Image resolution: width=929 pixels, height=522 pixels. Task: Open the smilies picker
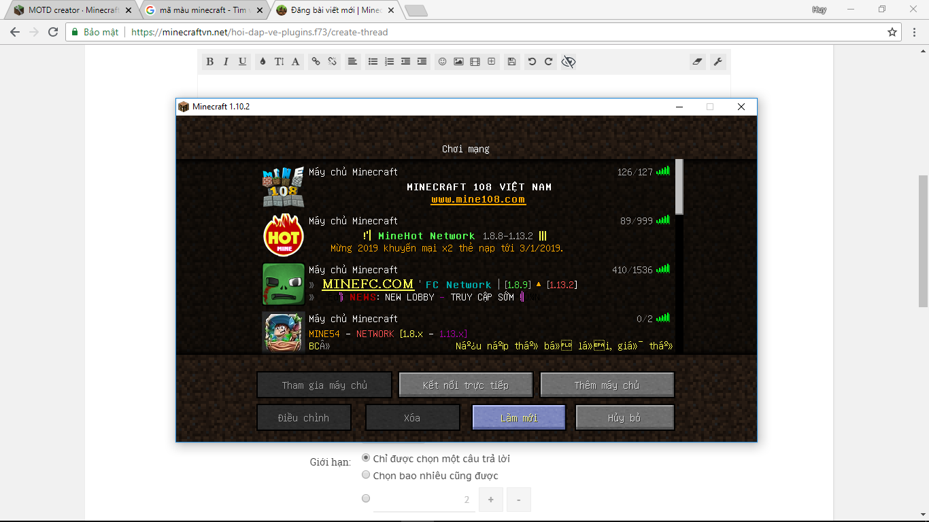(442, 62)
